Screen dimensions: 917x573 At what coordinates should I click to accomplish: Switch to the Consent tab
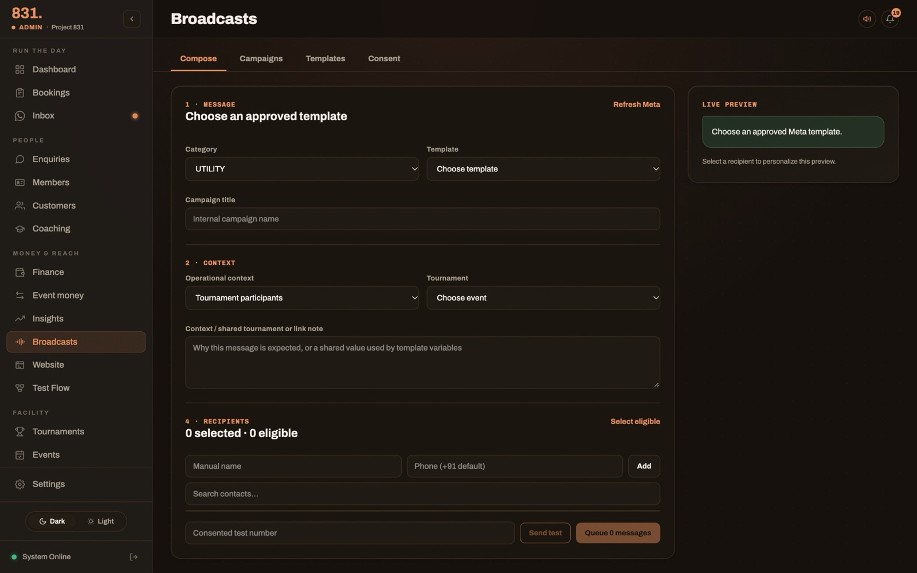tap(384, 58)
